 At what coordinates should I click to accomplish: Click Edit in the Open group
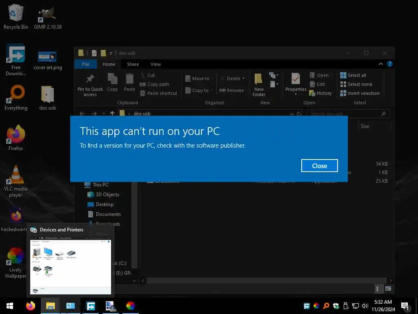point(318,84)
